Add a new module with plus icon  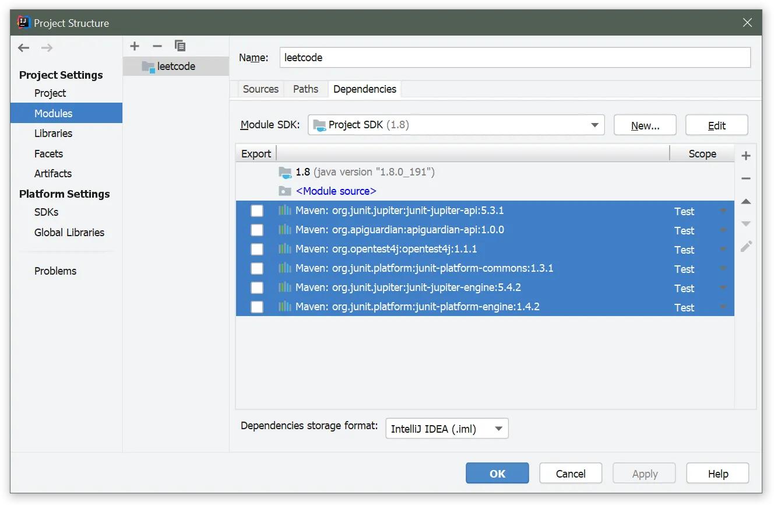pos(135,46)
